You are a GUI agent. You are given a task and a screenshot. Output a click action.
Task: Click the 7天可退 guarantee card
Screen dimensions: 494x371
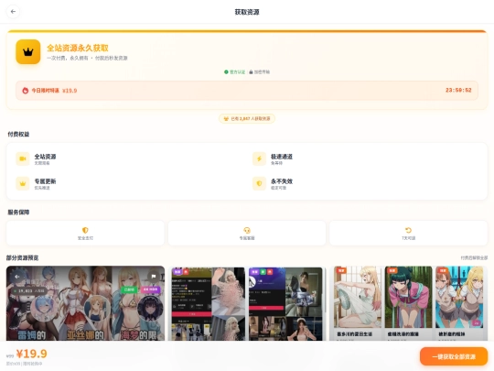pos(408,234)
